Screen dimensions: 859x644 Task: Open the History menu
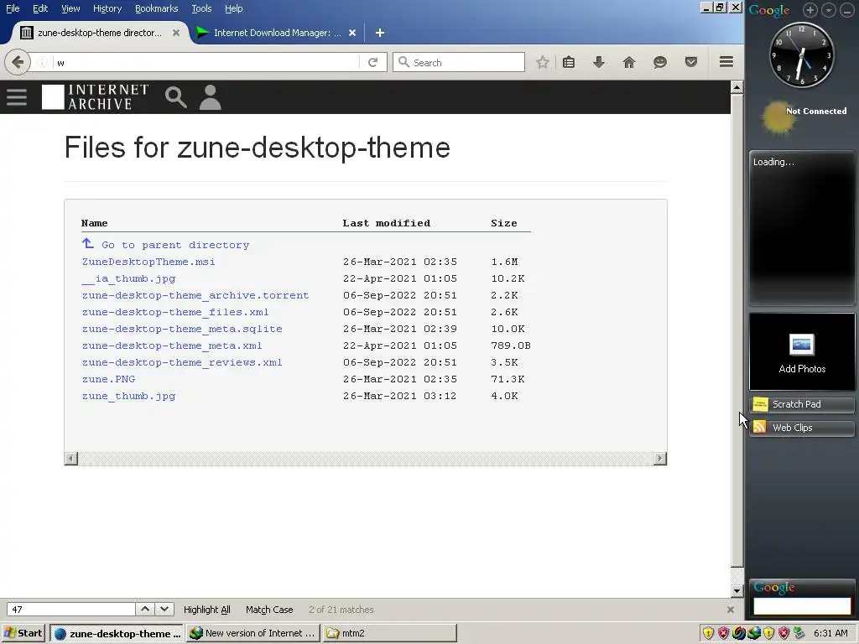tap(107, 8)
